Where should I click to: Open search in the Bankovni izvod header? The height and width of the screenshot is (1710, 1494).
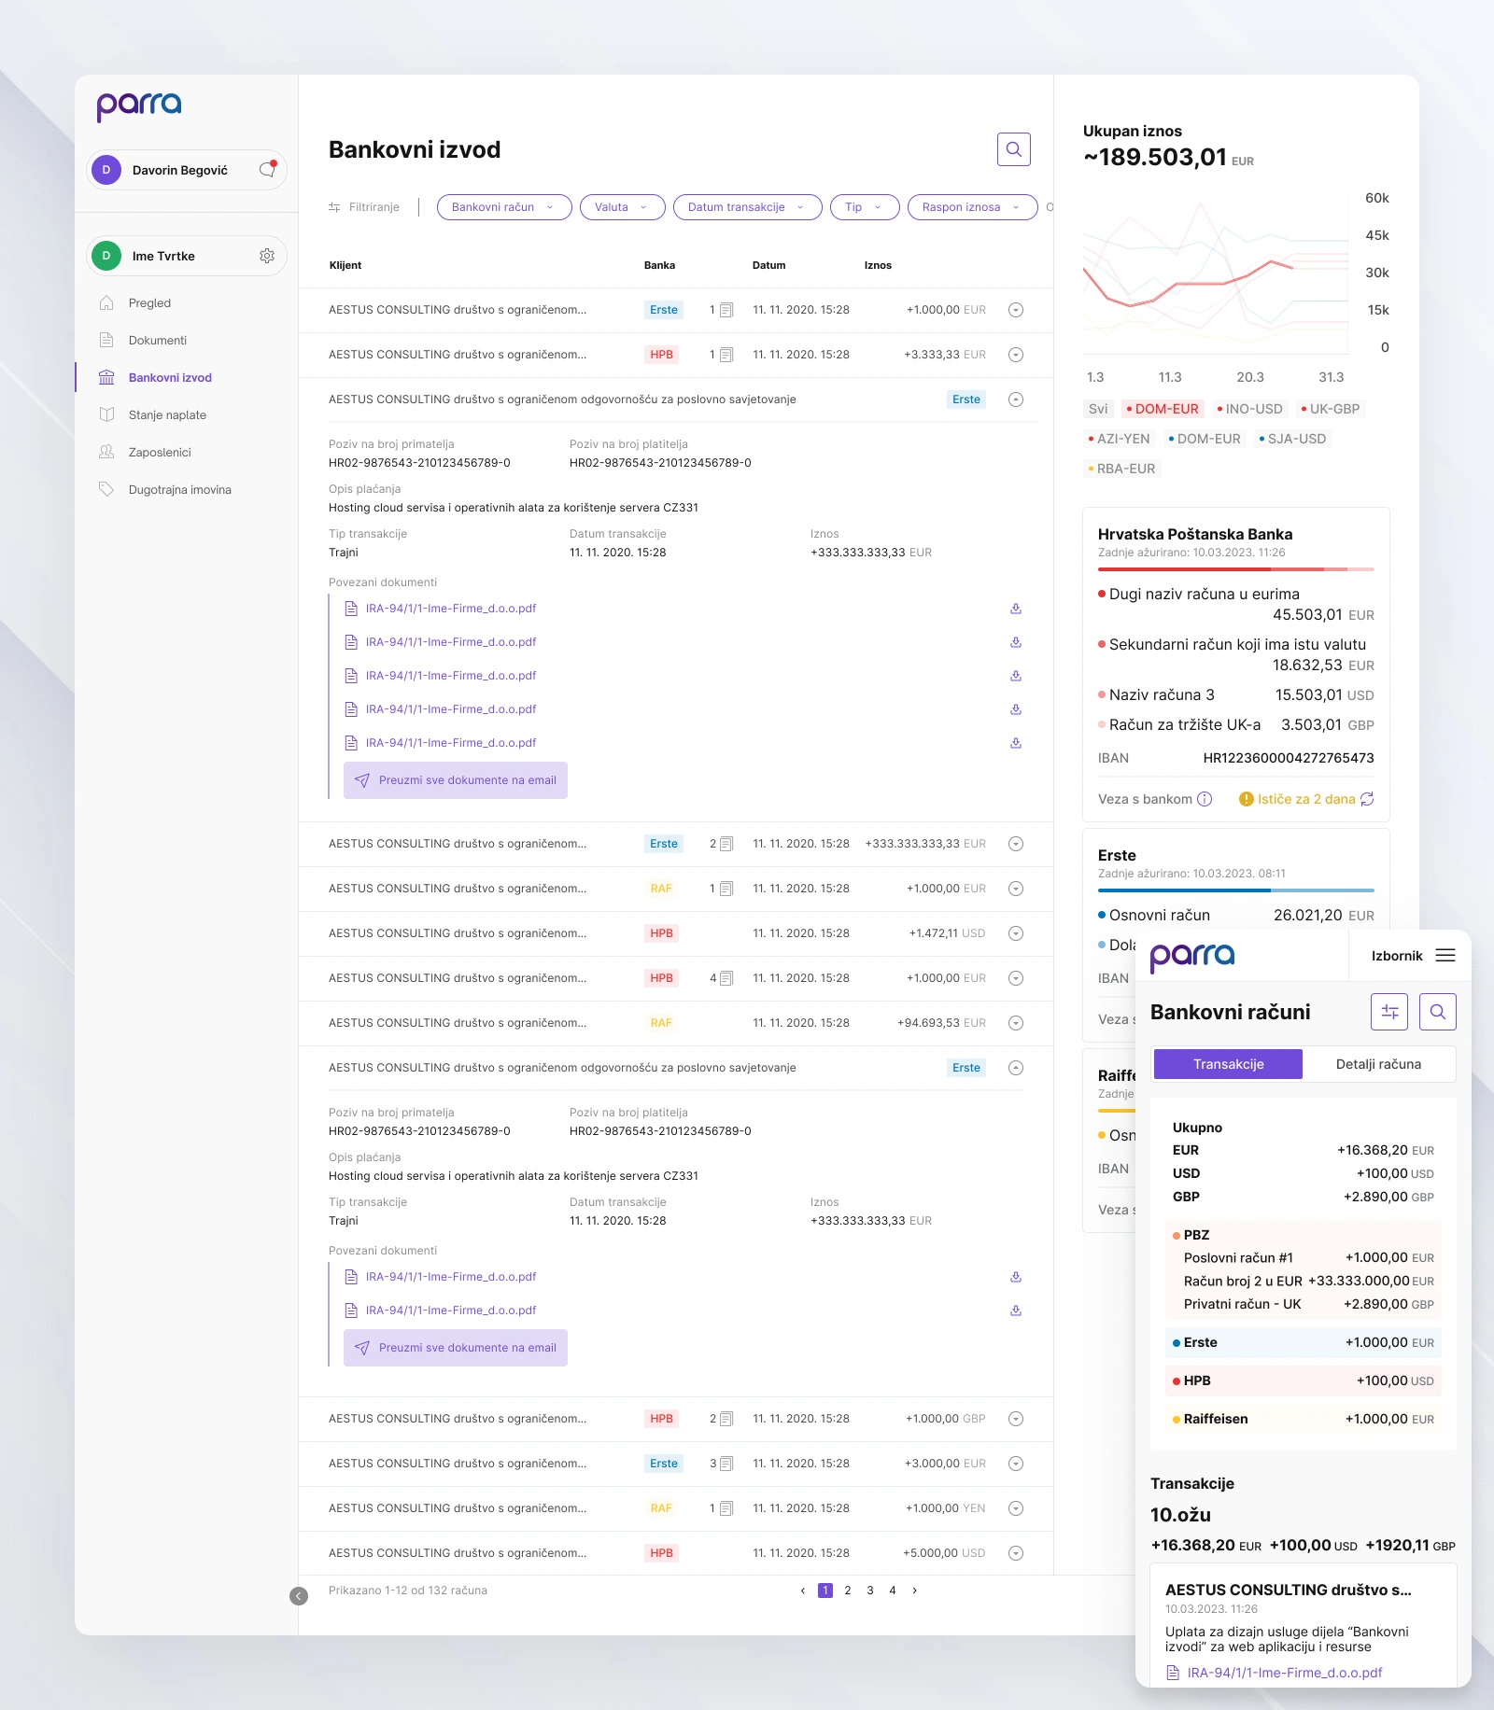point(1013,149)
